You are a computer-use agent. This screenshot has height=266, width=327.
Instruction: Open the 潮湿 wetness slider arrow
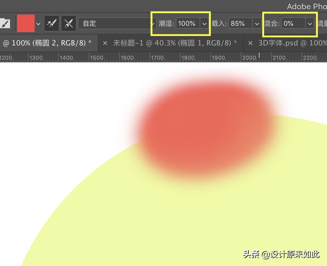(x=204, y=24)
